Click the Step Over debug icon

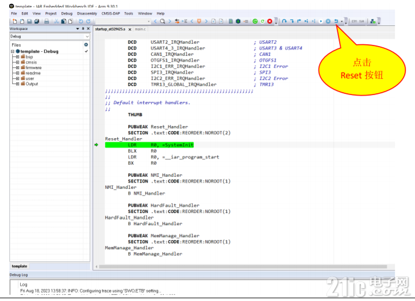(285, 21)
